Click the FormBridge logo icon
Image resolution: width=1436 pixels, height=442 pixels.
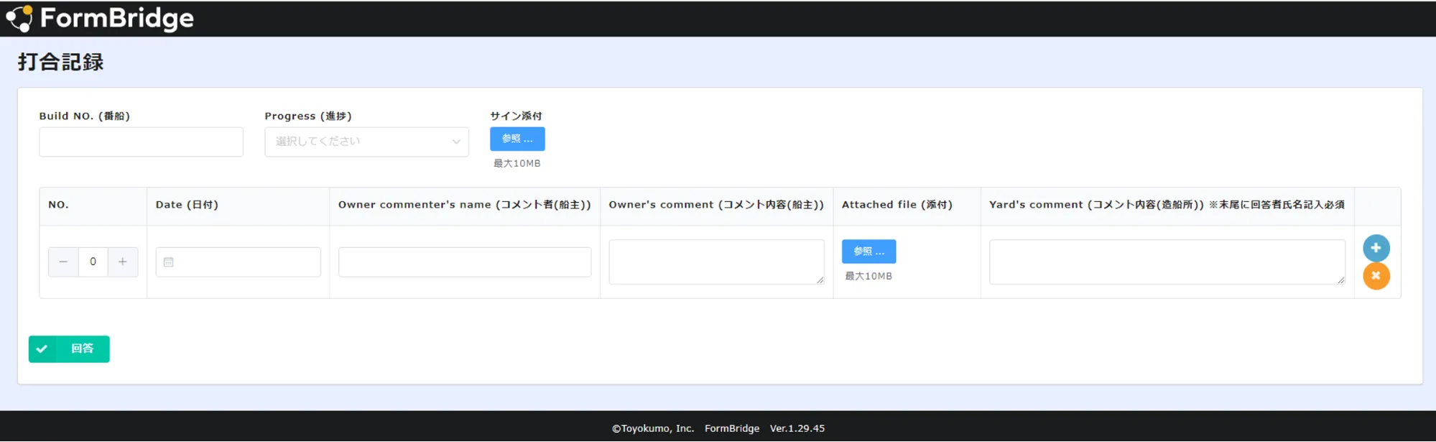point(19,19)
